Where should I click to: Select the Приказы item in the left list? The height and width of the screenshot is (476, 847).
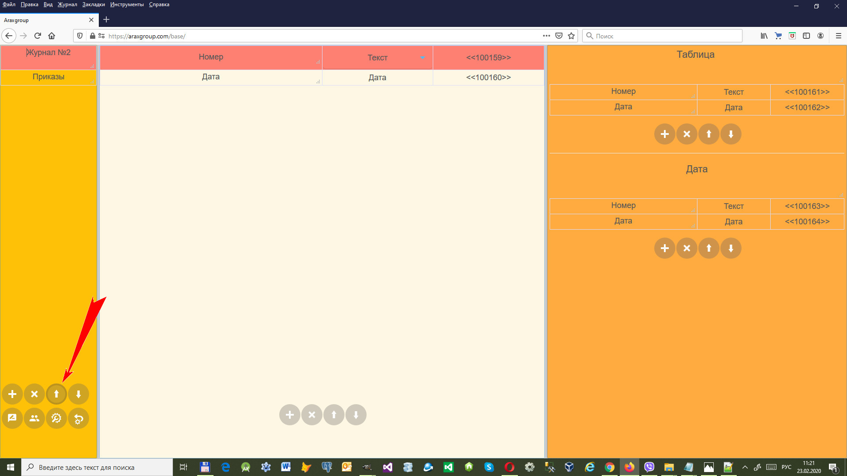pyautogui.click(x=49, y=77)
